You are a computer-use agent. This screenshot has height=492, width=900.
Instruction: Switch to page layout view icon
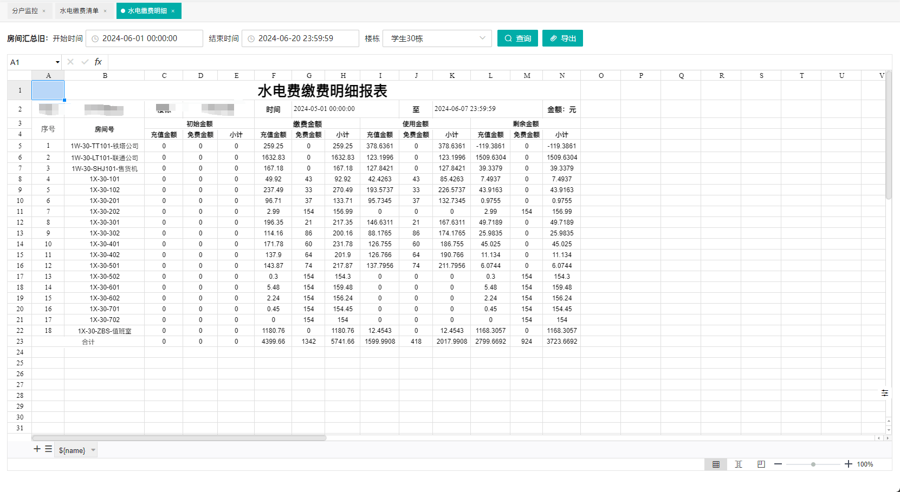click(x=761, y=464)
